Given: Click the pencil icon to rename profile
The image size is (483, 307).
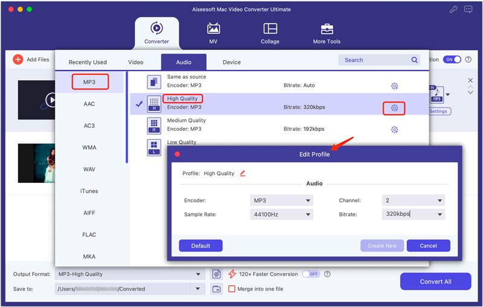Looking at the screenshot, I should click(x=243, y=173).
